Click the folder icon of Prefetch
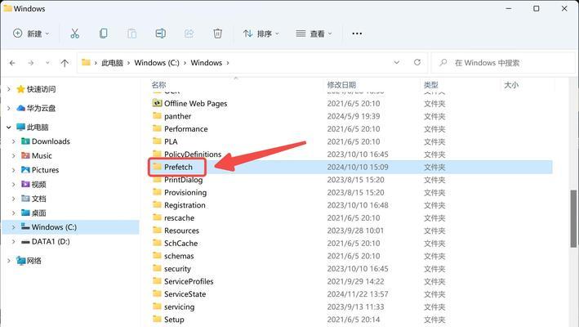Image resolution: width=579 pixels, height=327 pixels. (x=158, y=167)
